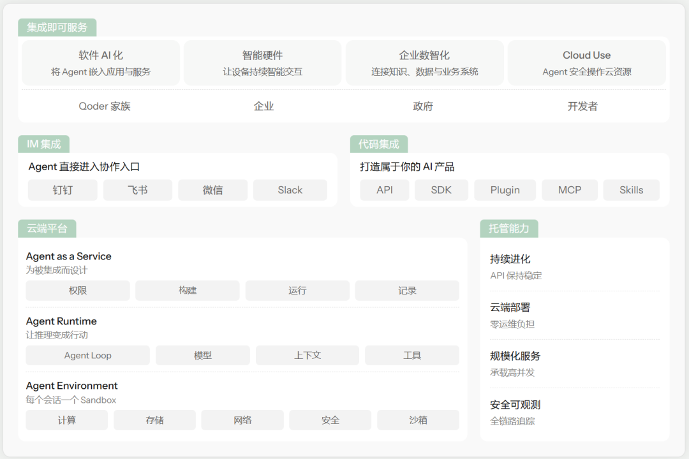Click the 安全可观测 item
Screen dimensions: 689x459
pyautogui.click(x=515, y=405)
